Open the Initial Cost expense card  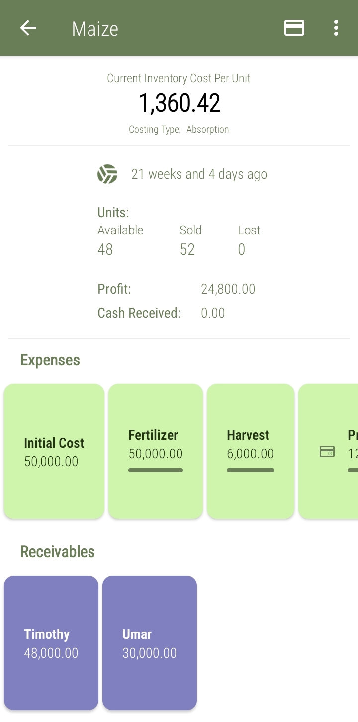click(54, 451)
